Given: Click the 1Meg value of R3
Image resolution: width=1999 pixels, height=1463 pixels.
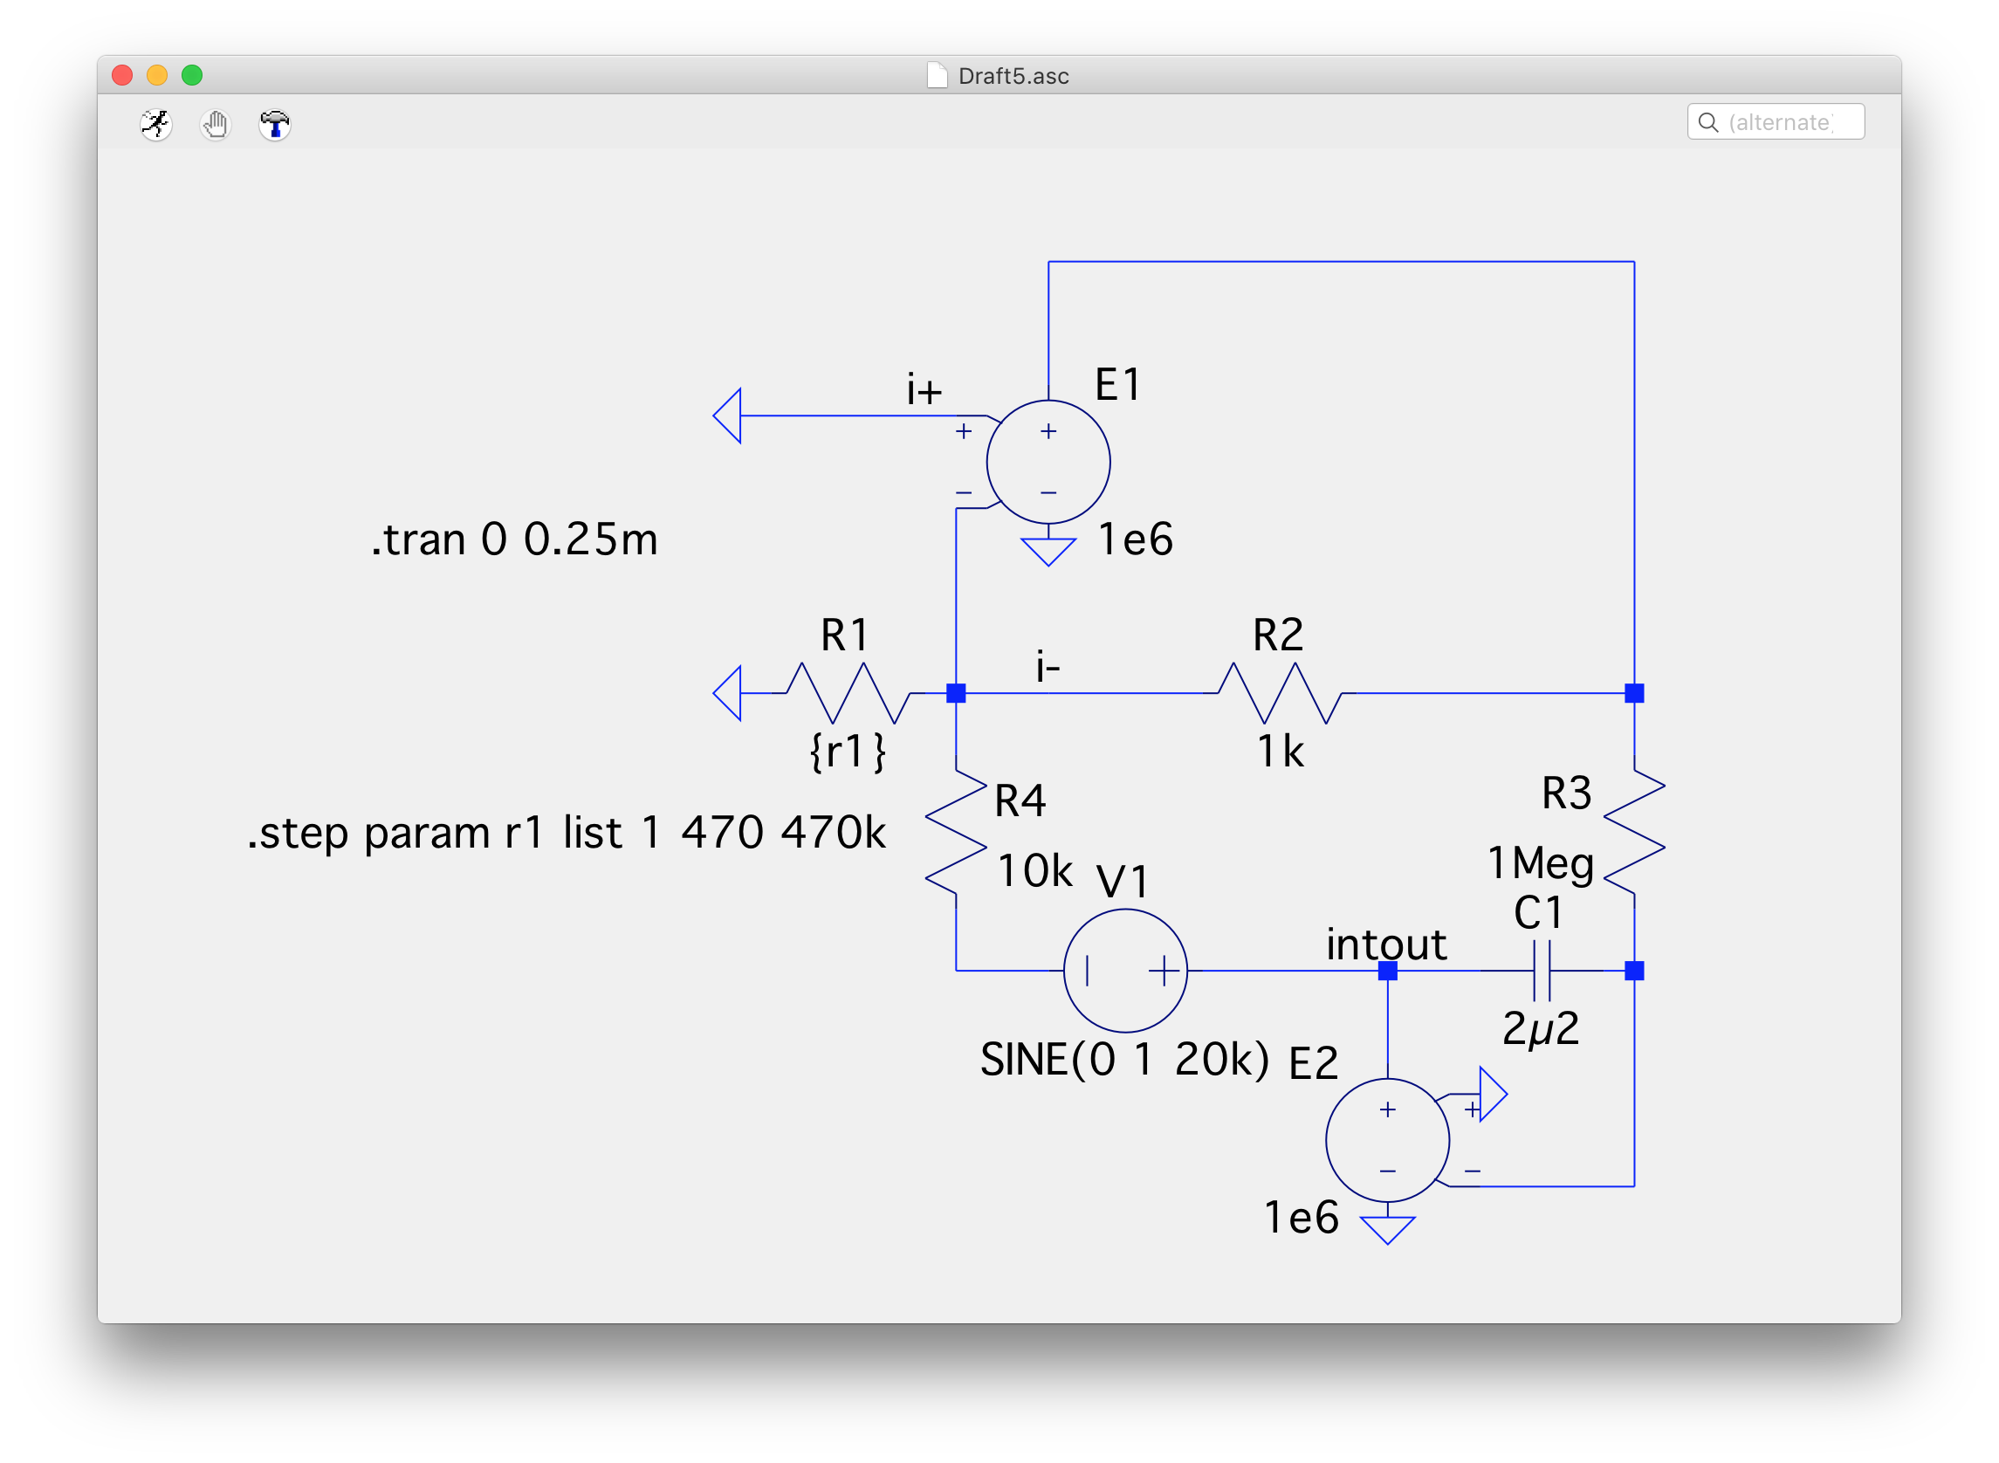Looking at the screenshot, I should click(1540, 862).
